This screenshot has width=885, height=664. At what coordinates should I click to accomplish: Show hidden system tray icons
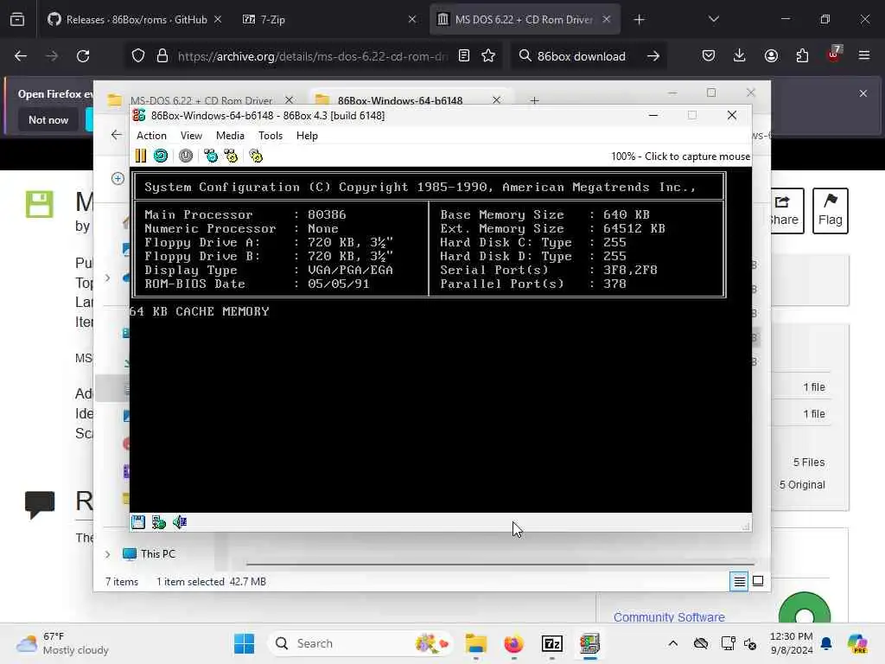click(672, 643)
